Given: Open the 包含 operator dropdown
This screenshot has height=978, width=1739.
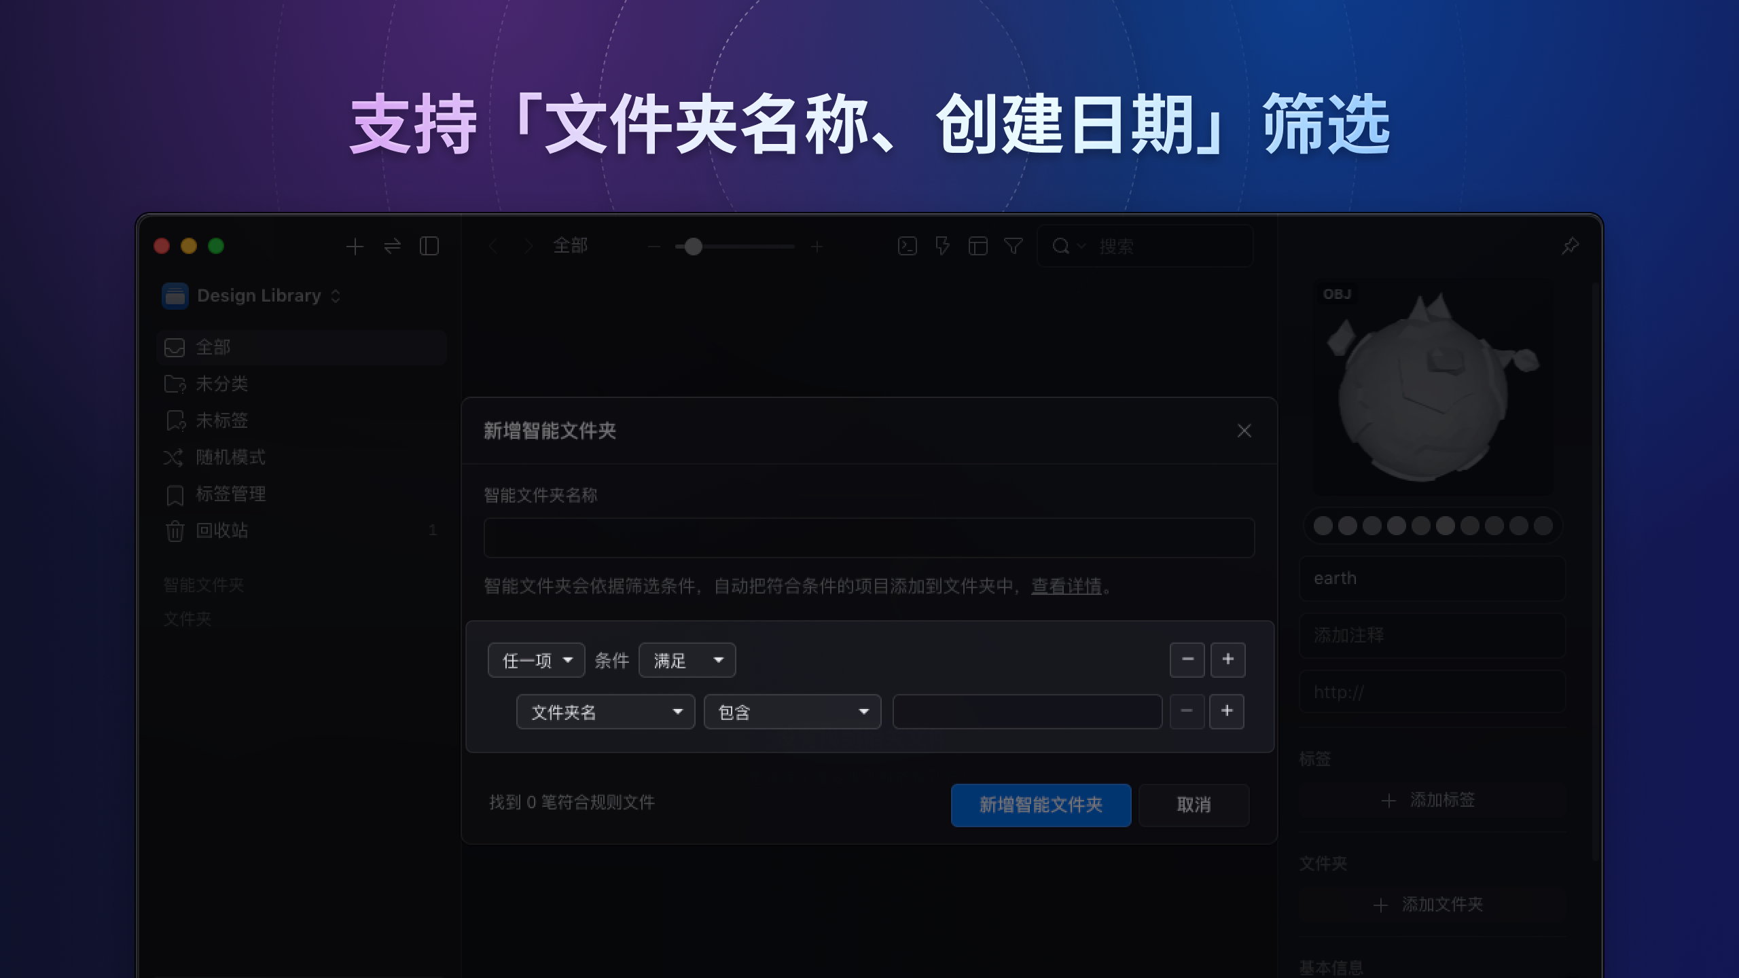Looking at the screenshot, I should 792,712.
